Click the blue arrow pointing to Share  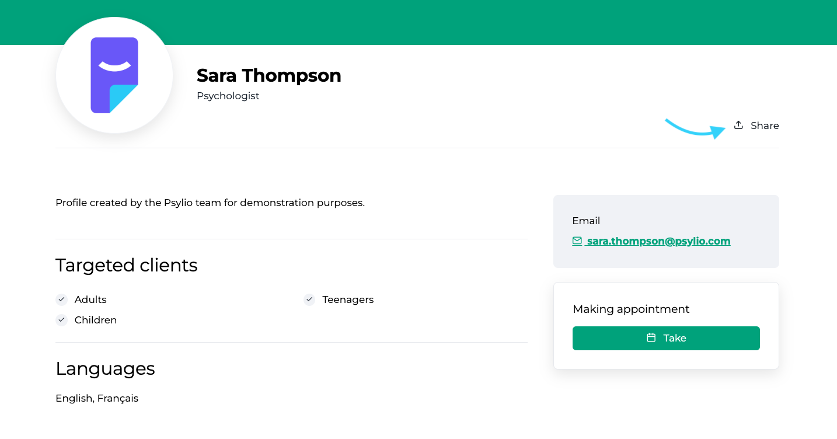click(695, 130)
